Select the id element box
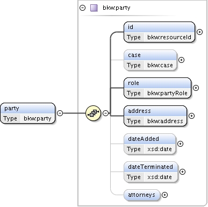This screenshot has width=208, height=207. tap(159, 32)
